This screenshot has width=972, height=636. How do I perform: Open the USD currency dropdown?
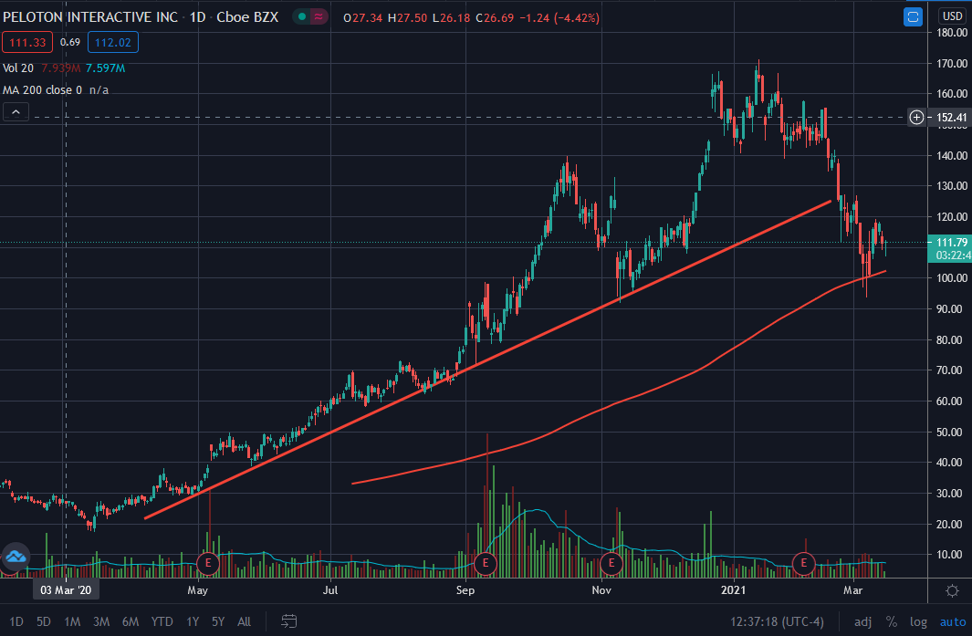pos(952,16)
